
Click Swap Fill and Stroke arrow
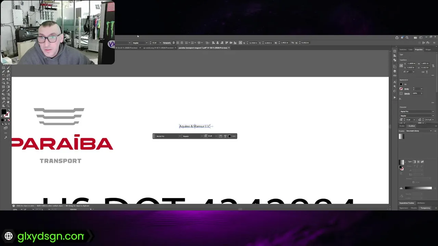[9, 110]
